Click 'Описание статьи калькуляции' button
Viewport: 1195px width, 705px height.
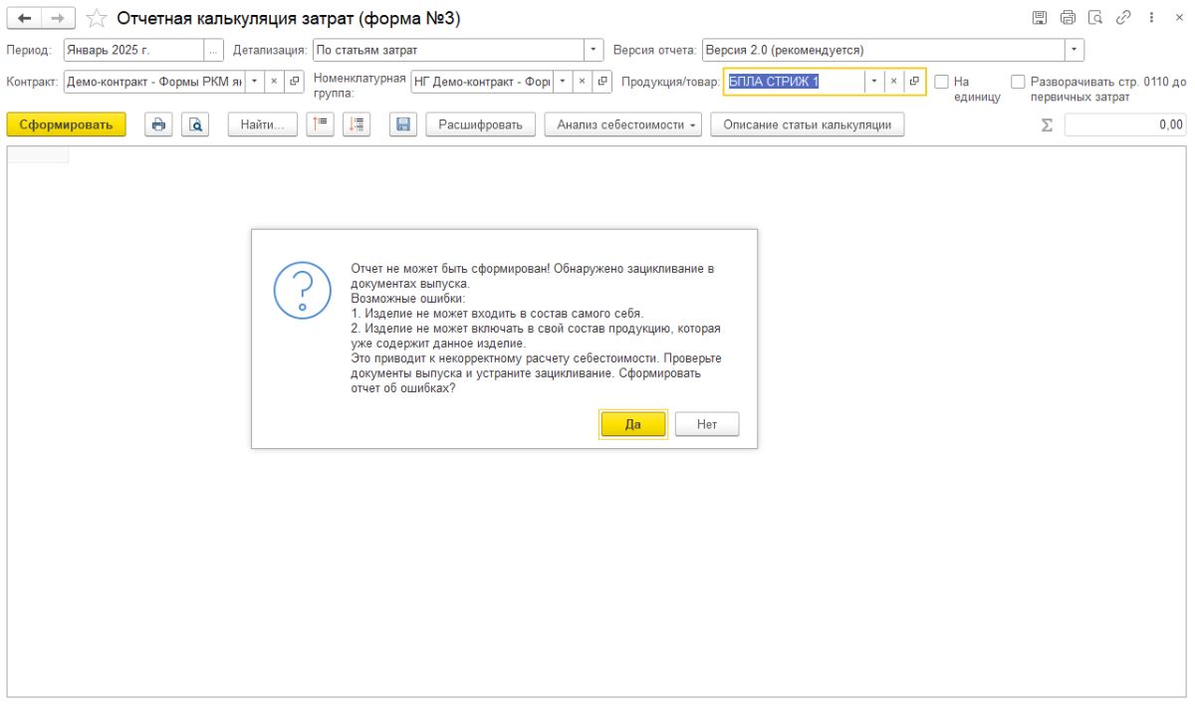808,124
